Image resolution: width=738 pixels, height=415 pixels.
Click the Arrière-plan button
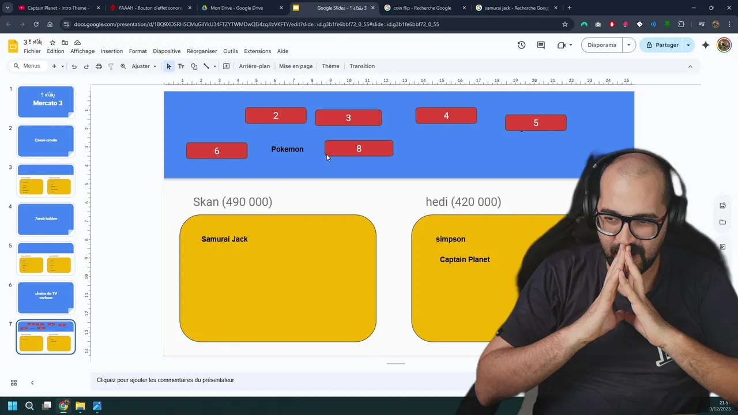[x=254, y=66]
